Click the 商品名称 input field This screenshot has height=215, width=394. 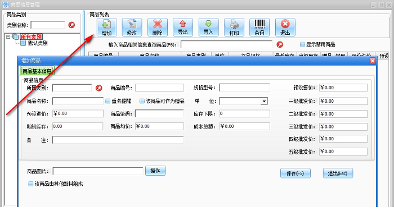tap(78, 101)
